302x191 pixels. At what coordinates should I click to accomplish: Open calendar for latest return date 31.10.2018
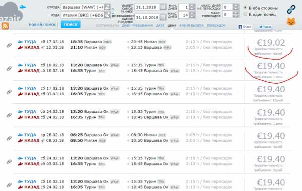[x=163, y=17]
